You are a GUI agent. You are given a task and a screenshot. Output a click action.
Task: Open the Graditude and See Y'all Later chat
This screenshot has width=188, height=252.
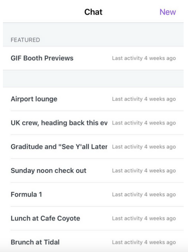tap(93, 147)
